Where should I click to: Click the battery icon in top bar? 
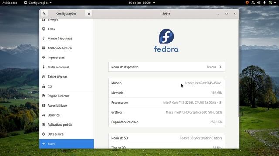coord(270,3)
